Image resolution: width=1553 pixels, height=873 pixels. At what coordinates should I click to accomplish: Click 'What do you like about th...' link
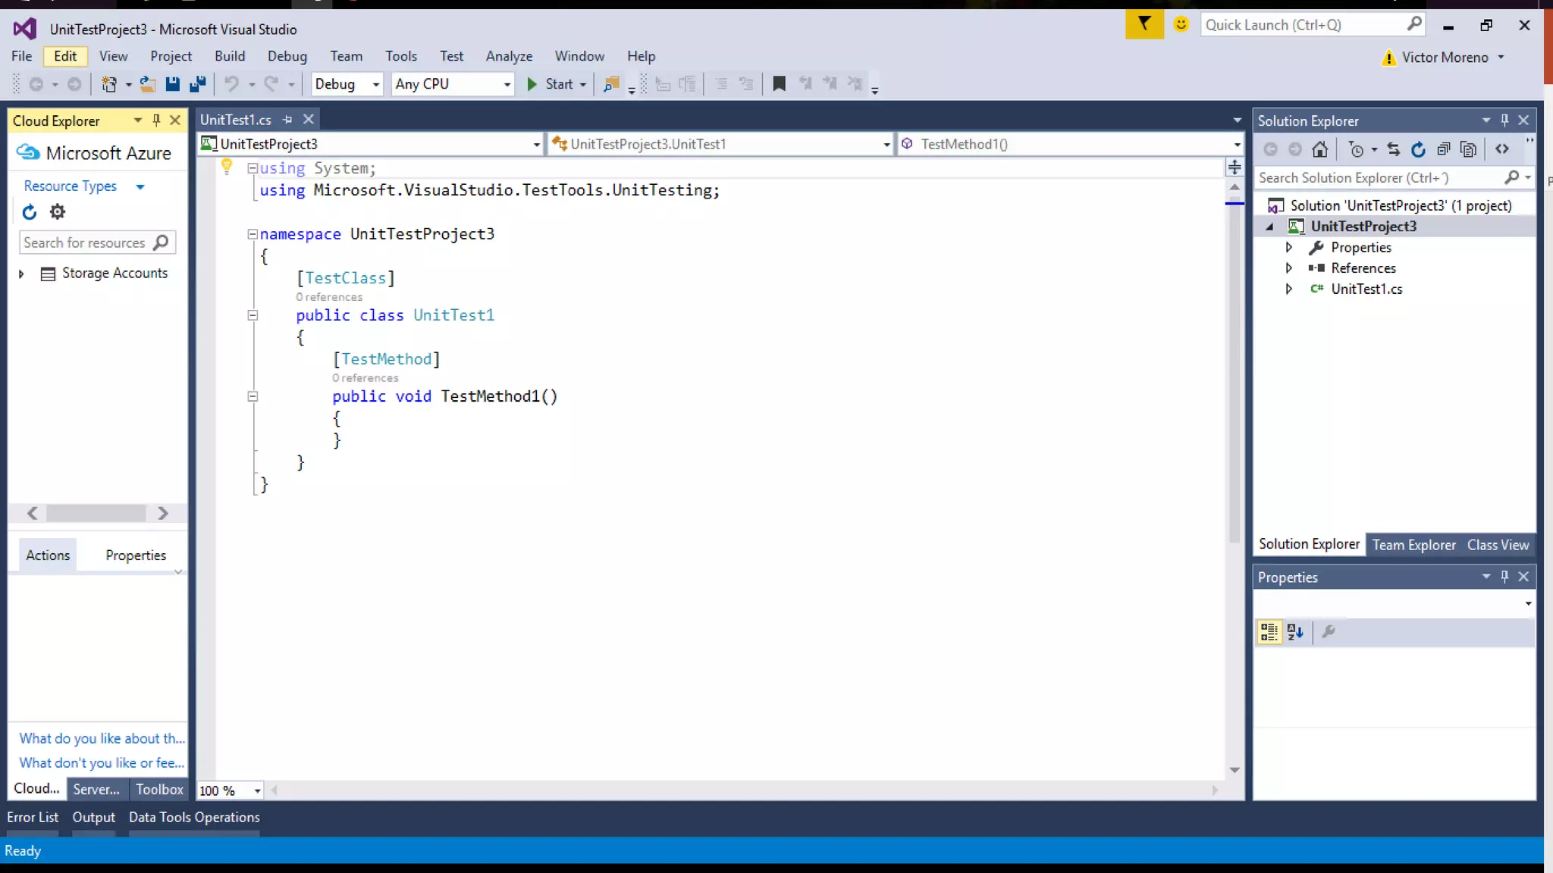tap(102, 738)
